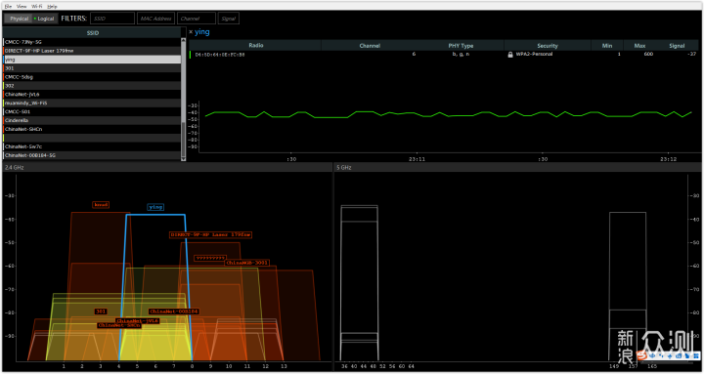Screen dimensions: 704x374
Task: Click the 301 label in 2.4 GHz graph
Action: coord(101,312)
